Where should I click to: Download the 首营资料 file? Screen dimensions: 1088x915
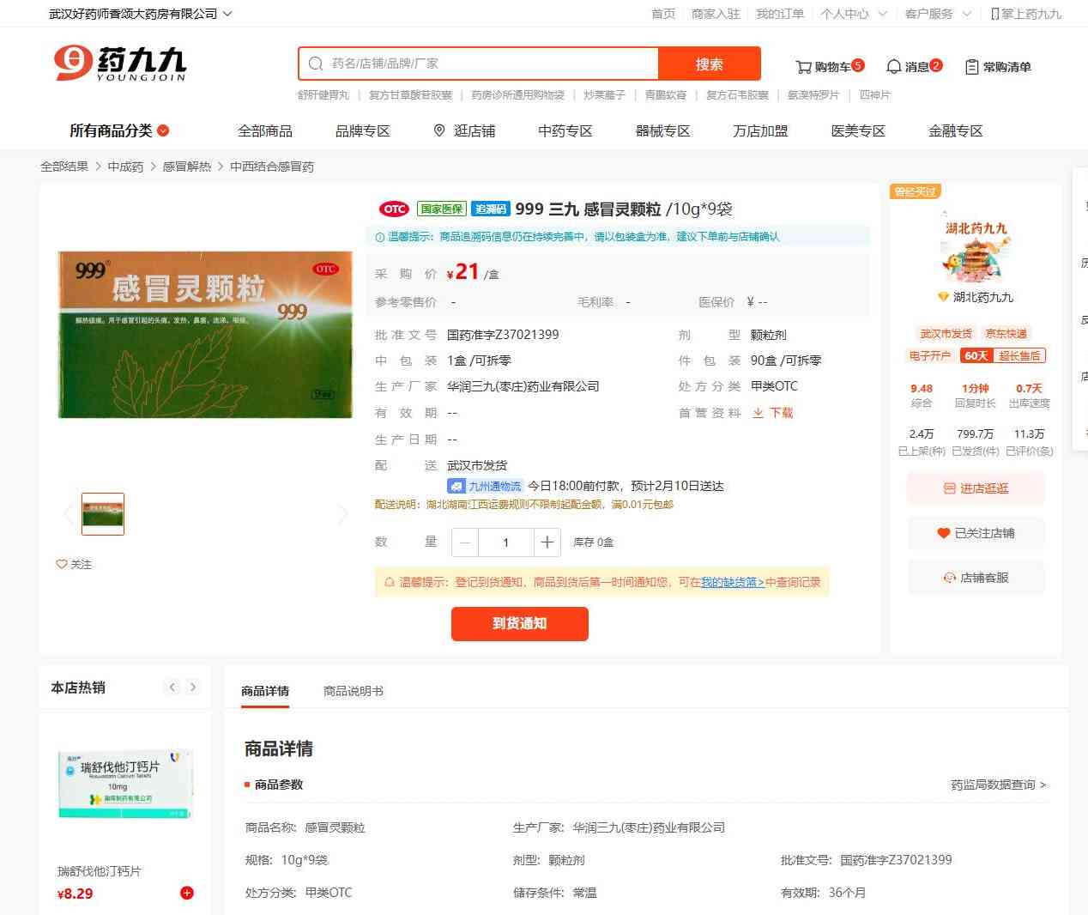click(x=773, y=413)
